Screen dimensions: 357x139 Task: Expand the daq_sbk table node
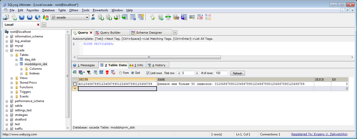[16, 59]
